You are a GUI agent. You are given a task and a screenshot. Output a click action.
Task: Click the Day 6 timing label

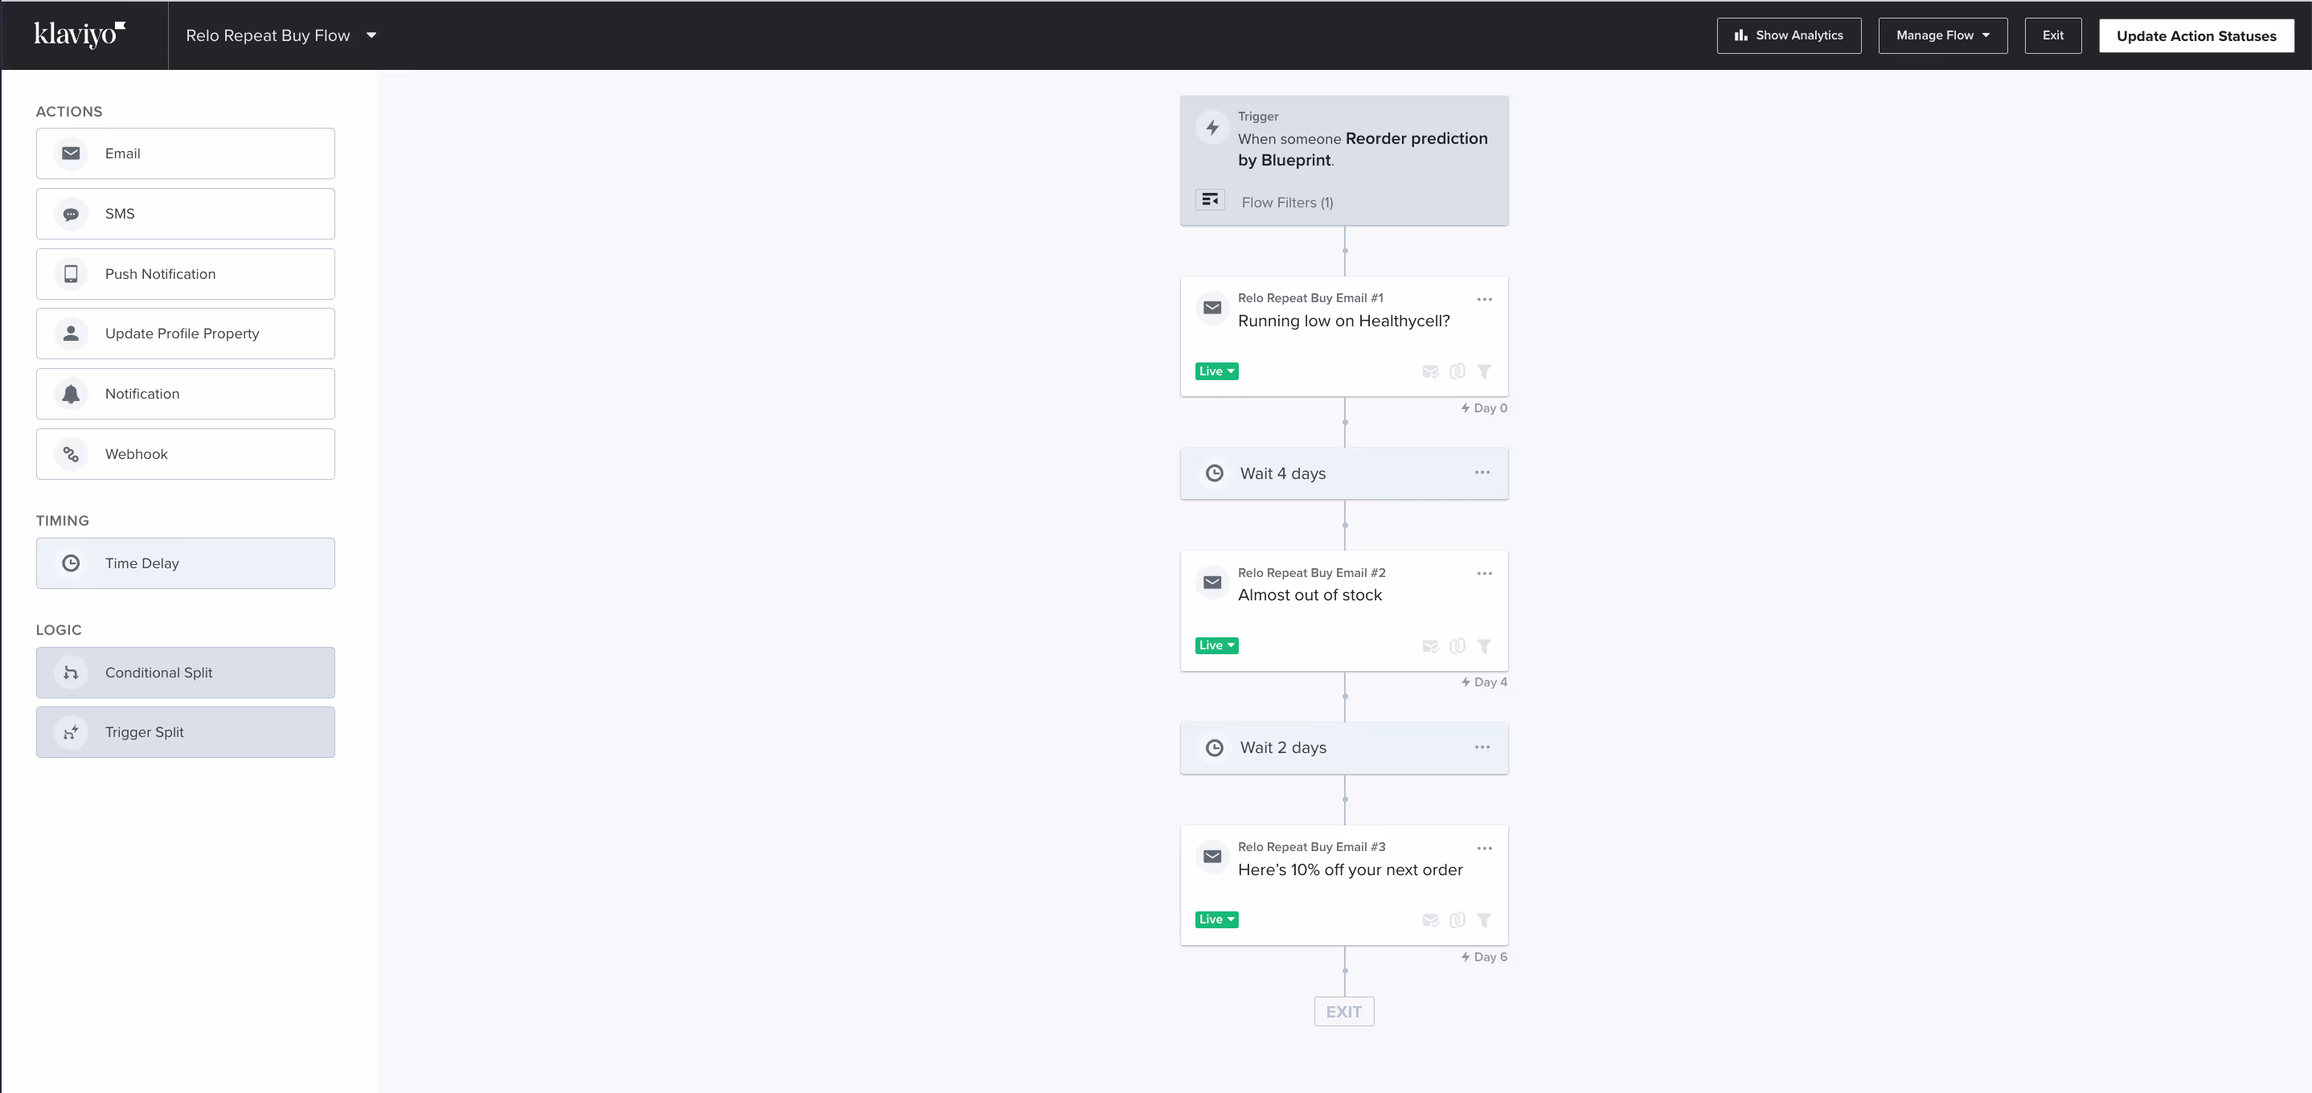pos(1485,957)
